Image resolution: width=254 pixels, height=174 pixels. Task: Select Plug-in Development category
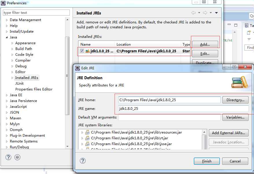[27, 136]
